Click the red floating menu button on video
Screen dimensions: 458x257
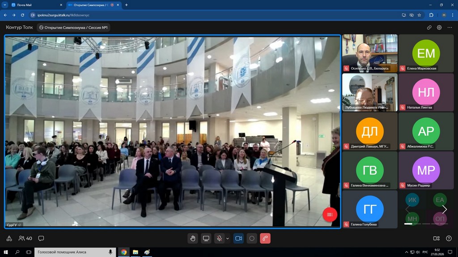pos(330,215)
